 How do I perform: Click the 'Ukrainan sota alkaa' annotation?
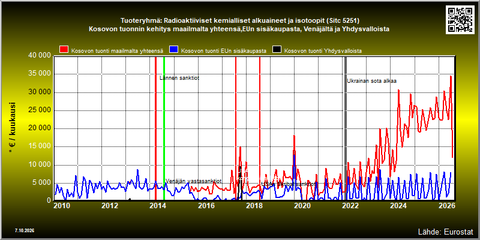click(371, 81)
